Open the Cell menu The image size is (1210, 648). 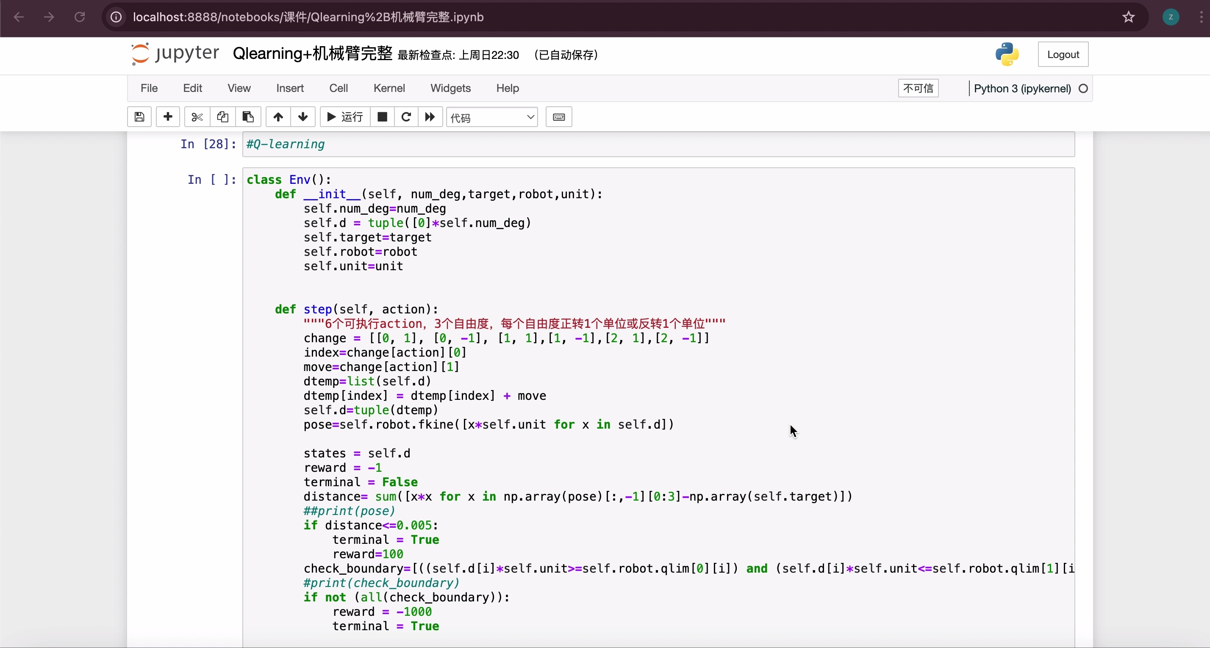click(338, 88)
